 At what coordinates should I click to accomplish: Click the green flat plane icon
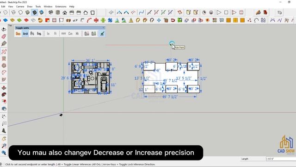click(x=19, y=20)
